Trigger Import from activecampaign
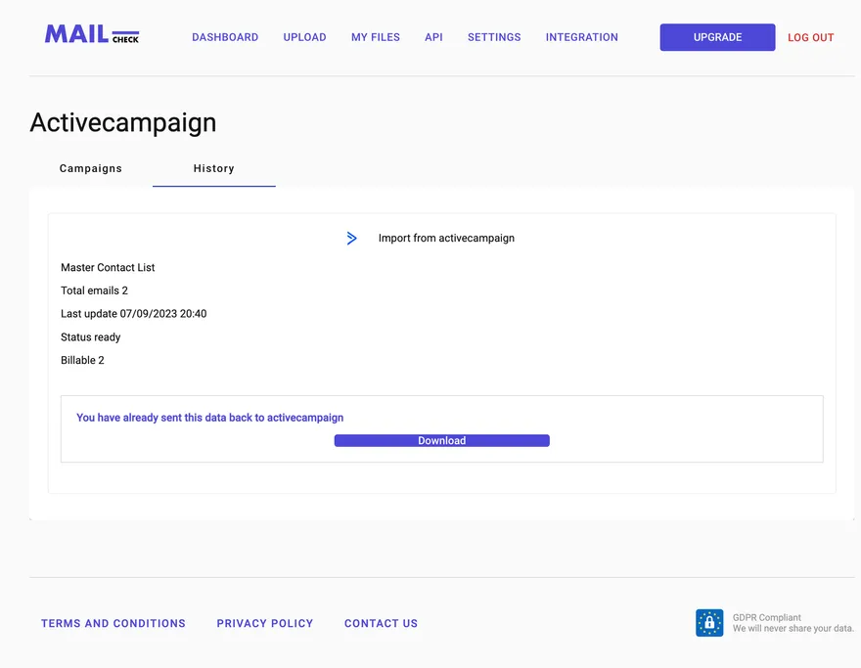This screenshot has width=861, height=668. (x=446, y=238)
